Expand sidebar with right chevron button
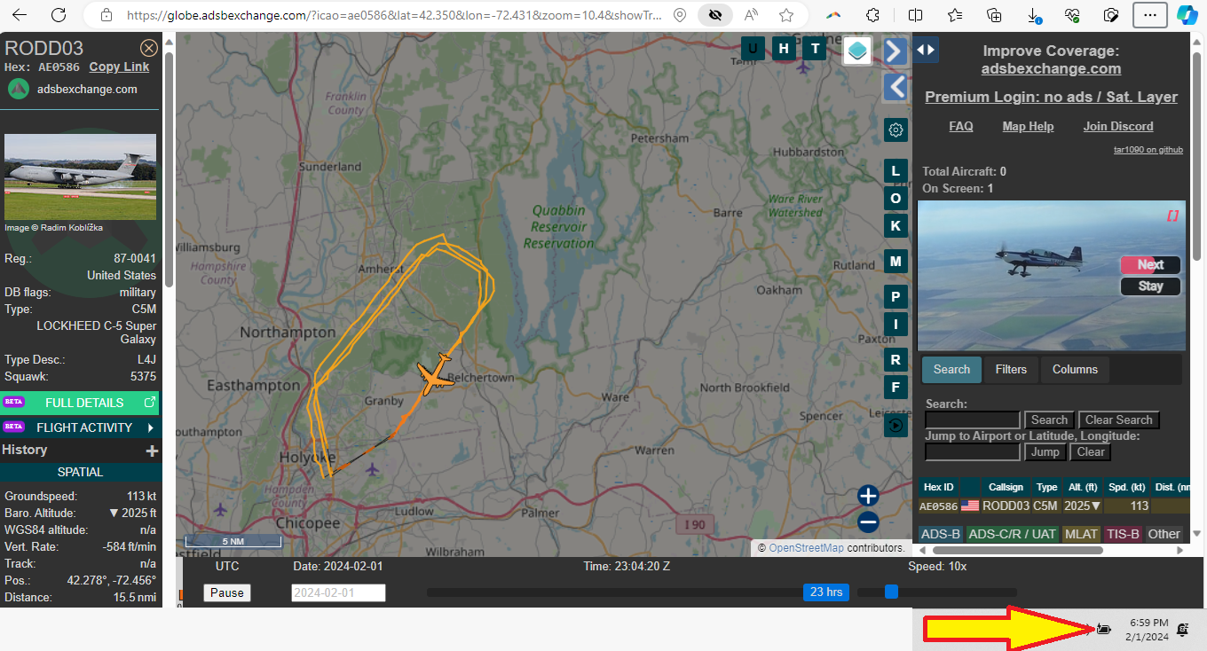This screenshot has width=1207, height=651. pyautogui.click(x=895, y=51)
